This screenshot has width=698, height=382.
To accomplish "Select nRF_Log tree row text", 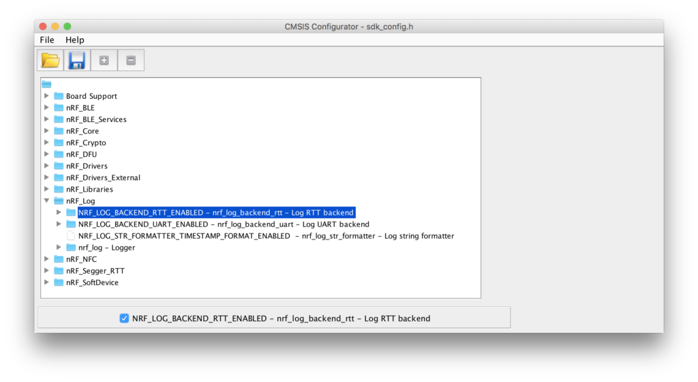I will [x=80, y=201].
